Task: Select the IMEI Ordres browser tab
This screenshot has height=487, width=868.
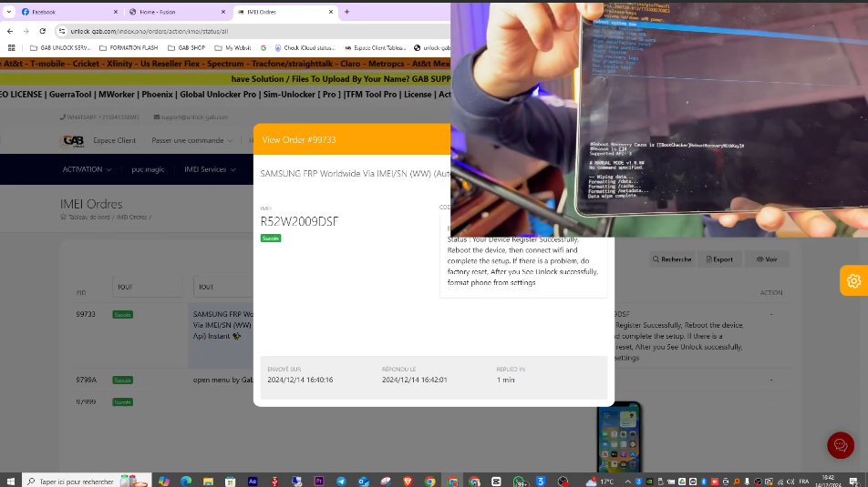Action: click(x=285, y=12)
